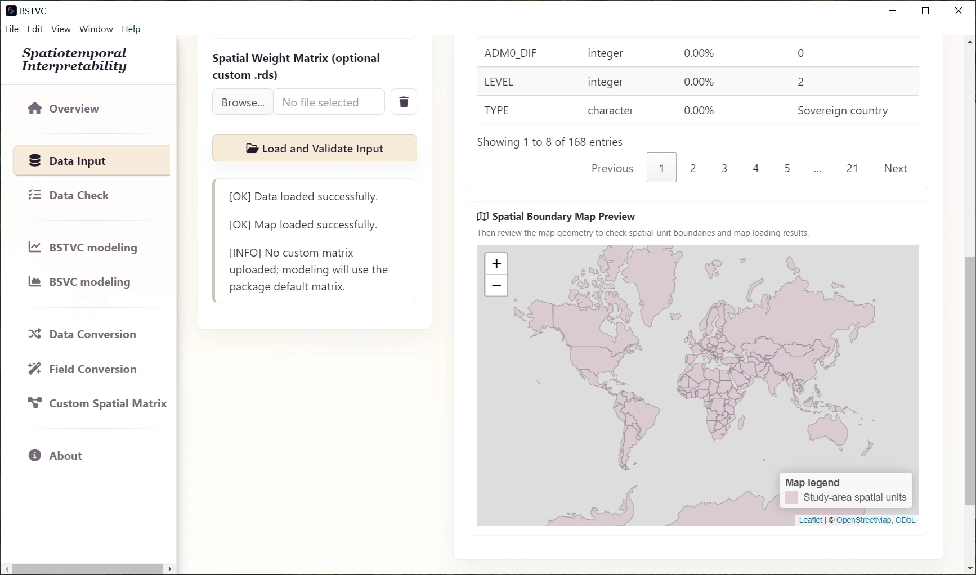Screen dimensions: 976x575
Task: Open the ODbL license link
Action: click(x=905, y=520)
